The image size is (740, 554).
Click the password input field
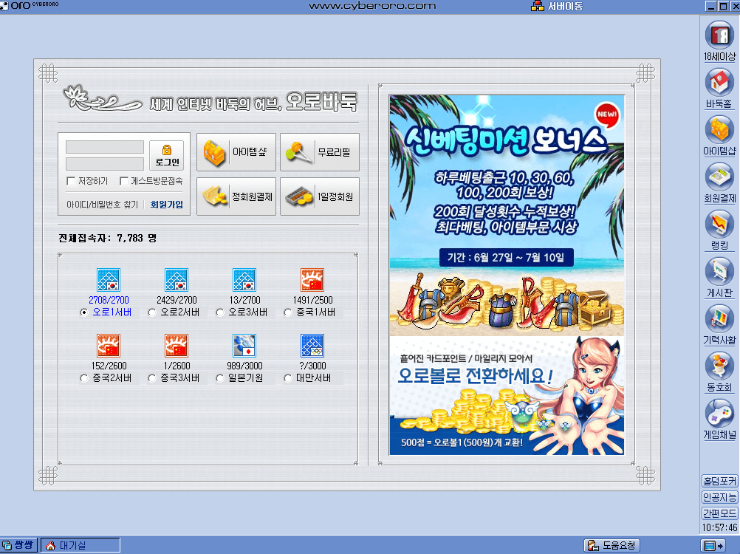pyautogui.click(x=105, y=164)
